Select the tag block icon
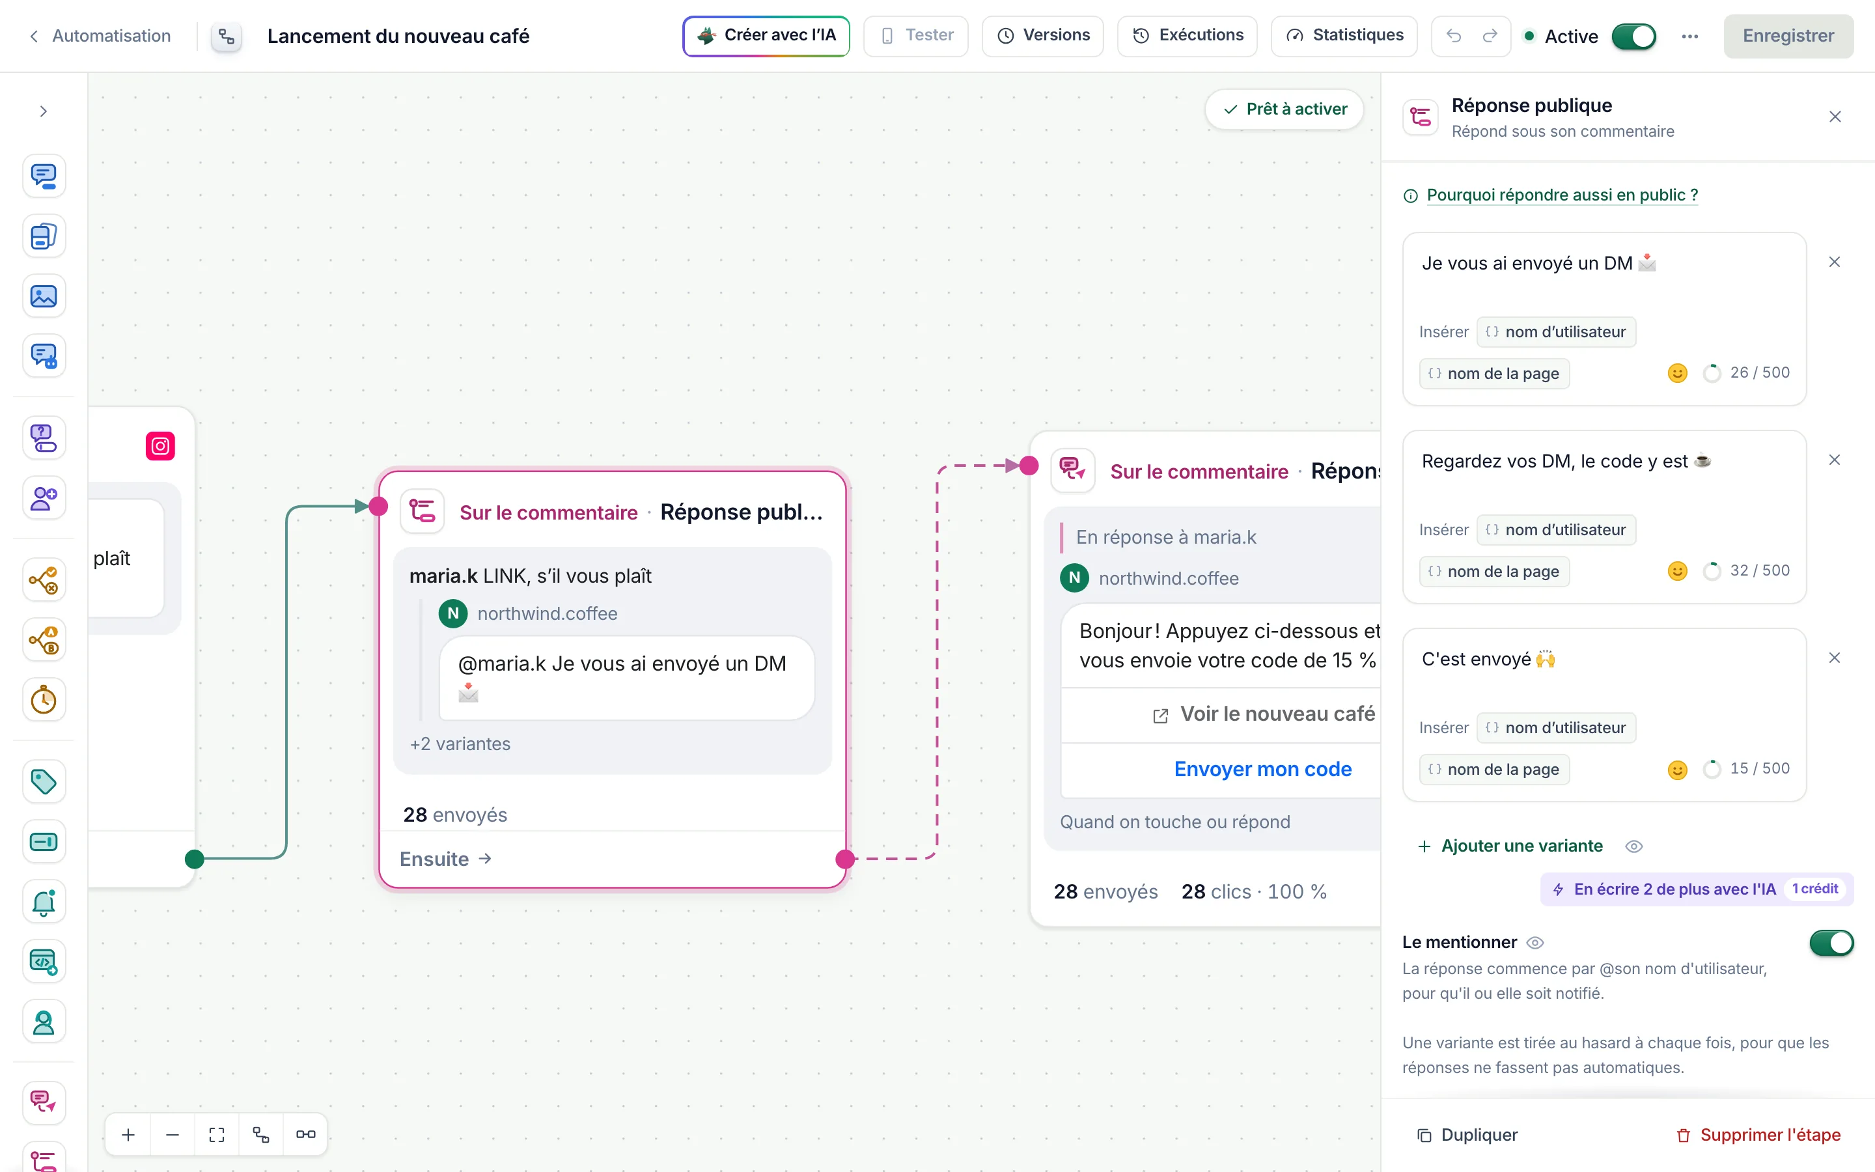The height and width of the screenshot is (1172, 1875). tap(44, 781)
